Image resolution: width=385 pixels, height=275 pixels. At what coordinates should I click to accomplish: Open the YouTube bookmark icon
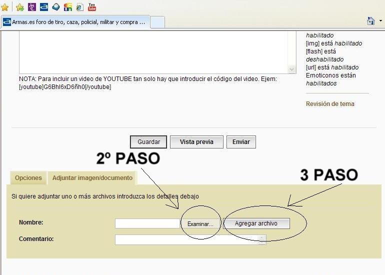[x=92, y=7]
